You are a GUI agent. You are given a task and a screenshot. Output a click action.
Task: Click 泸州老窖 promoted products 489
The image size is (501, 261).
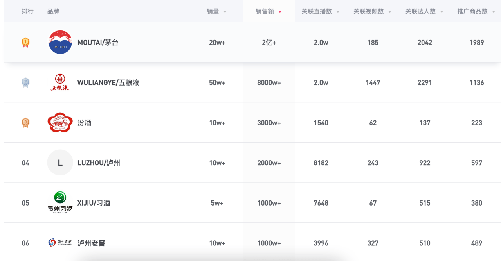point(477,243)
